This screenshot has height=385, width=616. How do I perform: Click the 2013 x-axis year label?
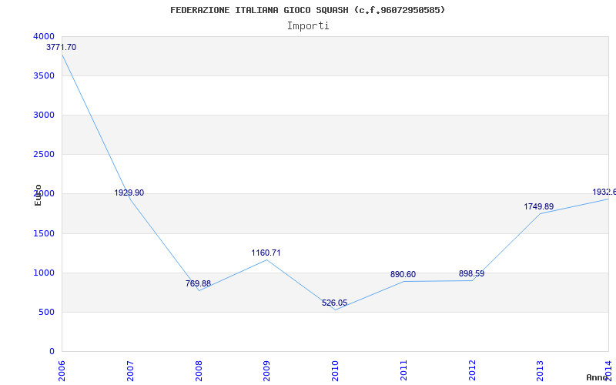(541, 370)
